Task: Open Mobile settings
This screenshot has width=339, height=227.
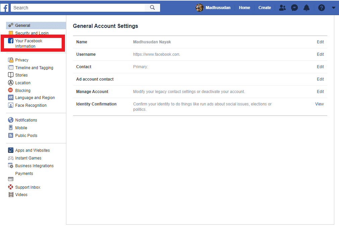Action: pos(21,128)
